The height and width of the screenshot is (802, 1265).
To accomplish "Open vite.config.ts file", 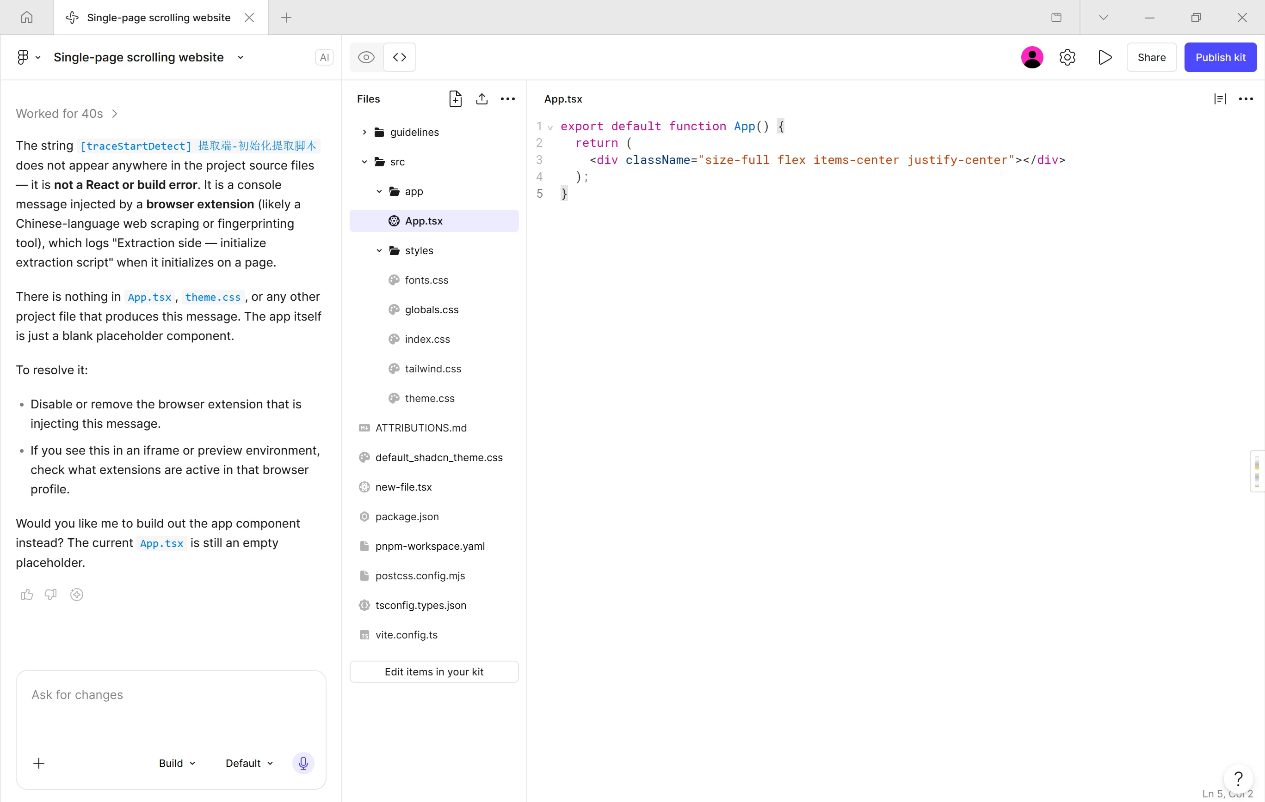I will pos(434,635).
